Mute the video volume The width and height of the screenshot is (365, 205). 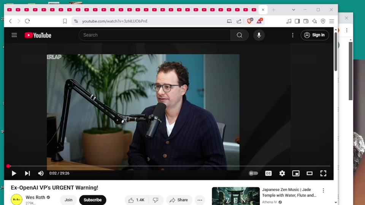pos(41,173)
